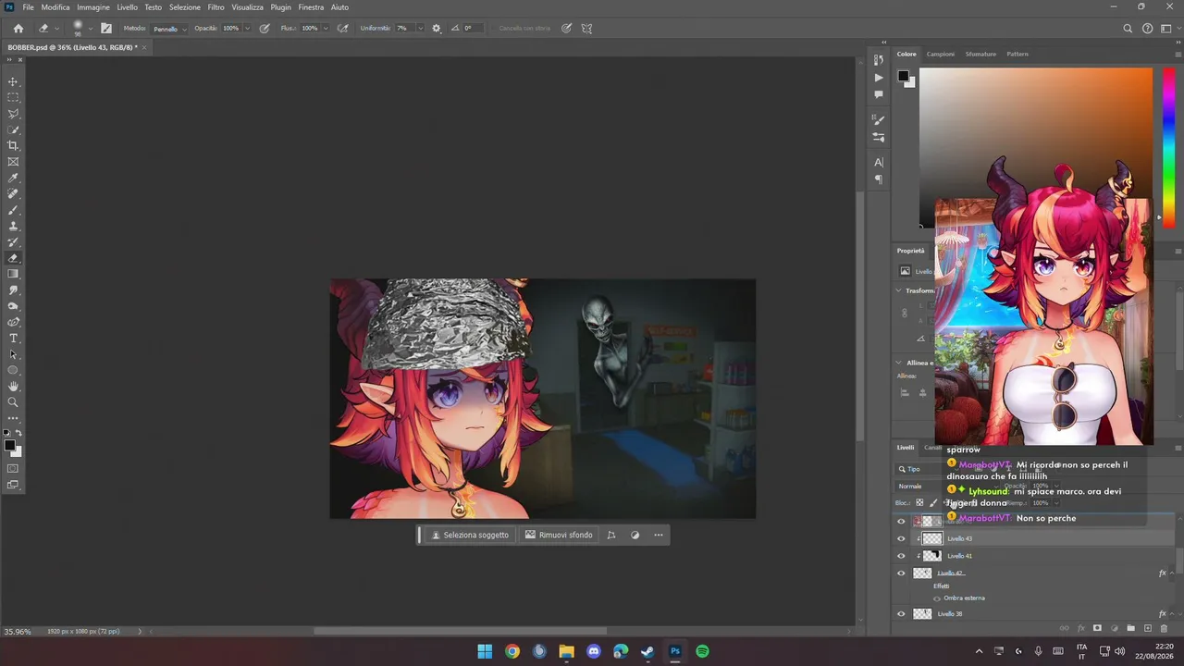Toggle lock transparent pixels
This screenshot has width=1184, height=666.
919,503
